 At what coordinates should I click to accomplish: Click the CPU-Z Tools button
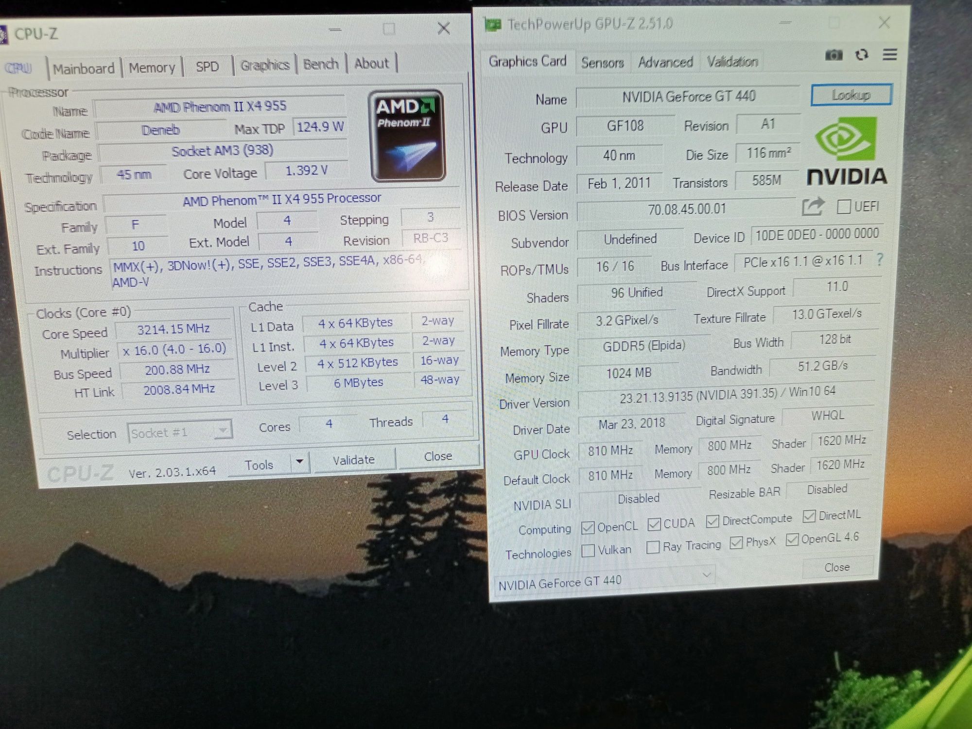coord(259,465)
